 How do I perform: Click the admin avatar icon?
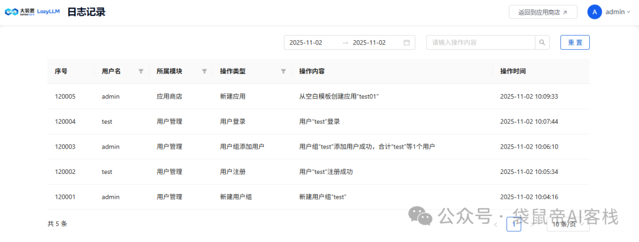[595, 12]
